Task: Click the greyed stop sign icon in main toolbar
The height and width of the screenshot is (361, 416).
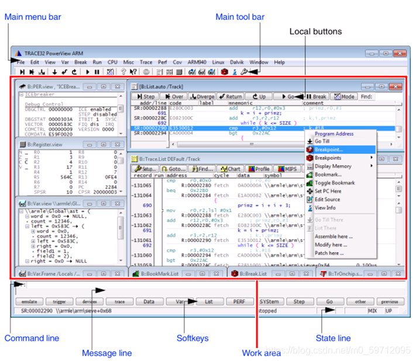Action: coord(146,71)
